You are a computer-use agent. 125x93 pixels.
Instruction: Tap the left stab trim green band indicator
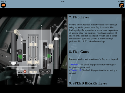coord(20,56)
